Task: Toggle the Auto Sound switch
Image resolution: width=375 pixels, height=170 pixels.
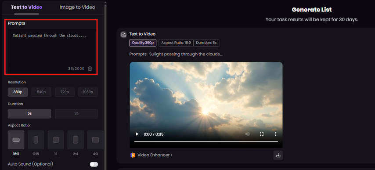Action: pyautogui.click(x=94, y=164)
